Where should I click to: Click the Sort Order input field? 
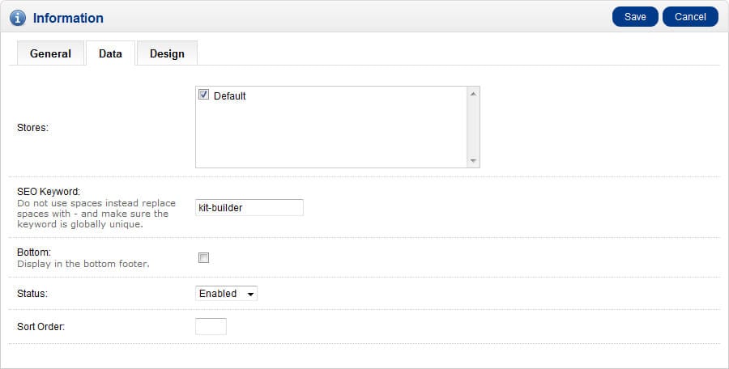pos(211,326)
